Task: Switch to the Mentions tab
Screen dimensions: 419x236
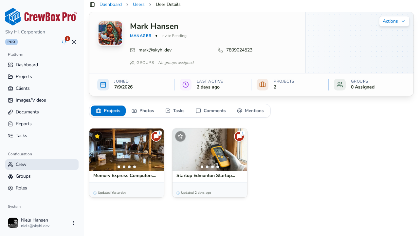Action: point(250,111)
